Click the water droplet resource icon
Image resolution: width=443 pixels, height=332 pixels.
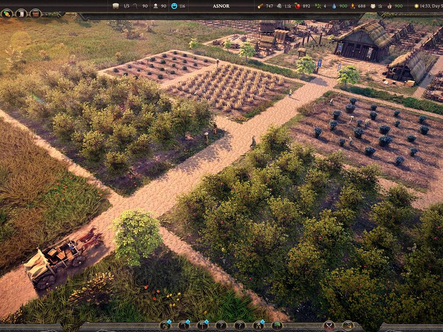pyautogui.click(x=334, y=6)
